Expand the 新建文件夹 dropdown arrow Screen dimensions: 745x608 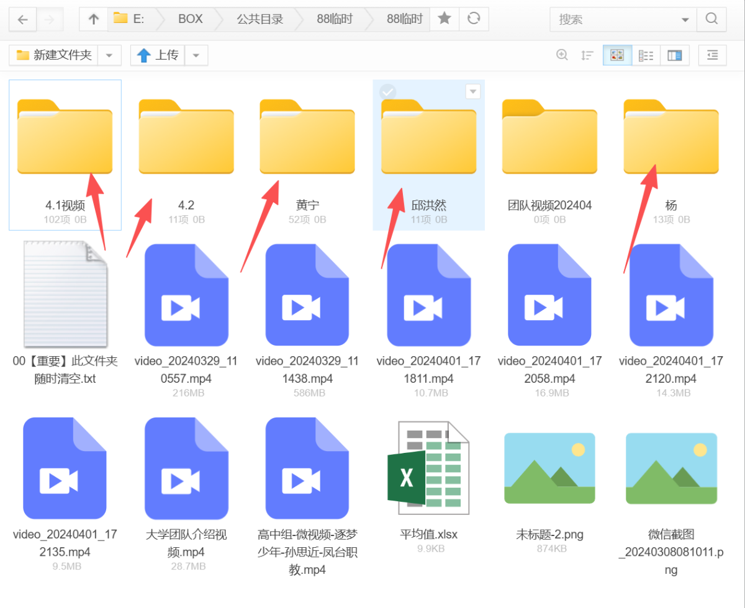pyautogui.click(x=109, y=55)
